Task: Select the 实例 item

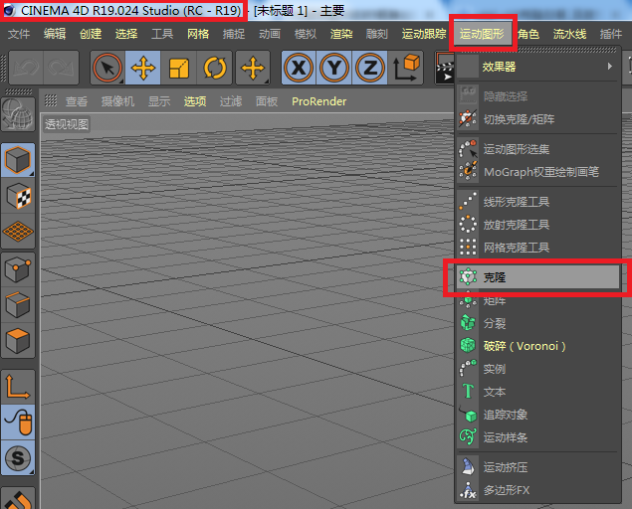Action: [x=537, y=369]
